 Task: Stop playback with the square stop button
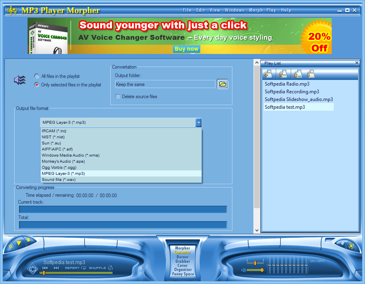click(x=28, y=240)
